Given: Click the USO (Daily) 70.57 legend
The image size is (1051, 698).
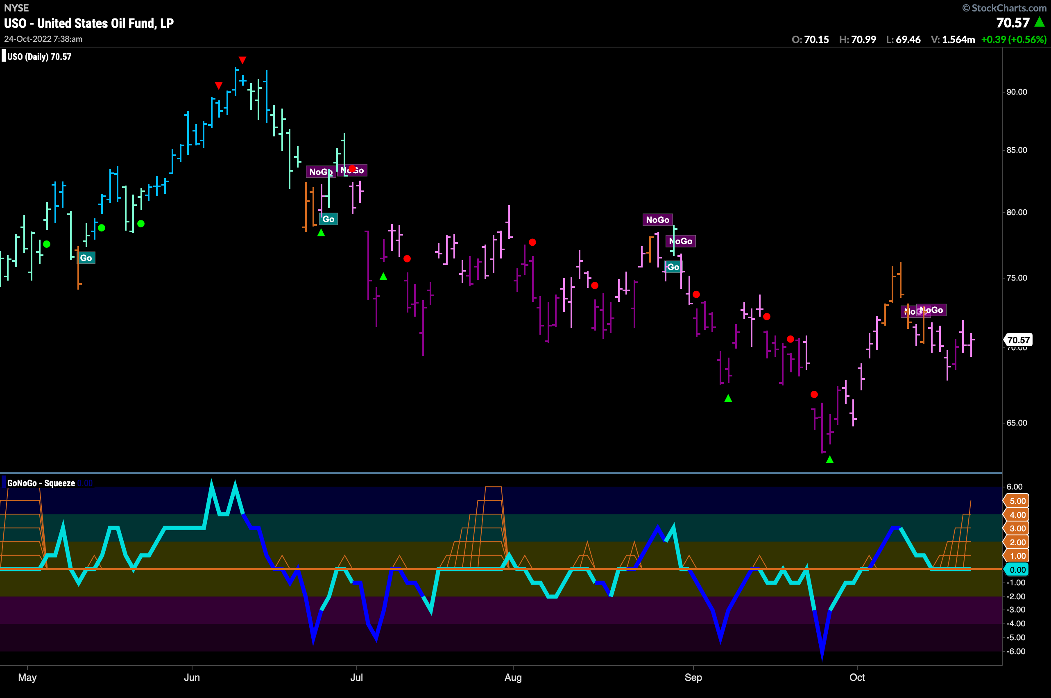Looking at the screenshot, I should (x=37, y=57).
